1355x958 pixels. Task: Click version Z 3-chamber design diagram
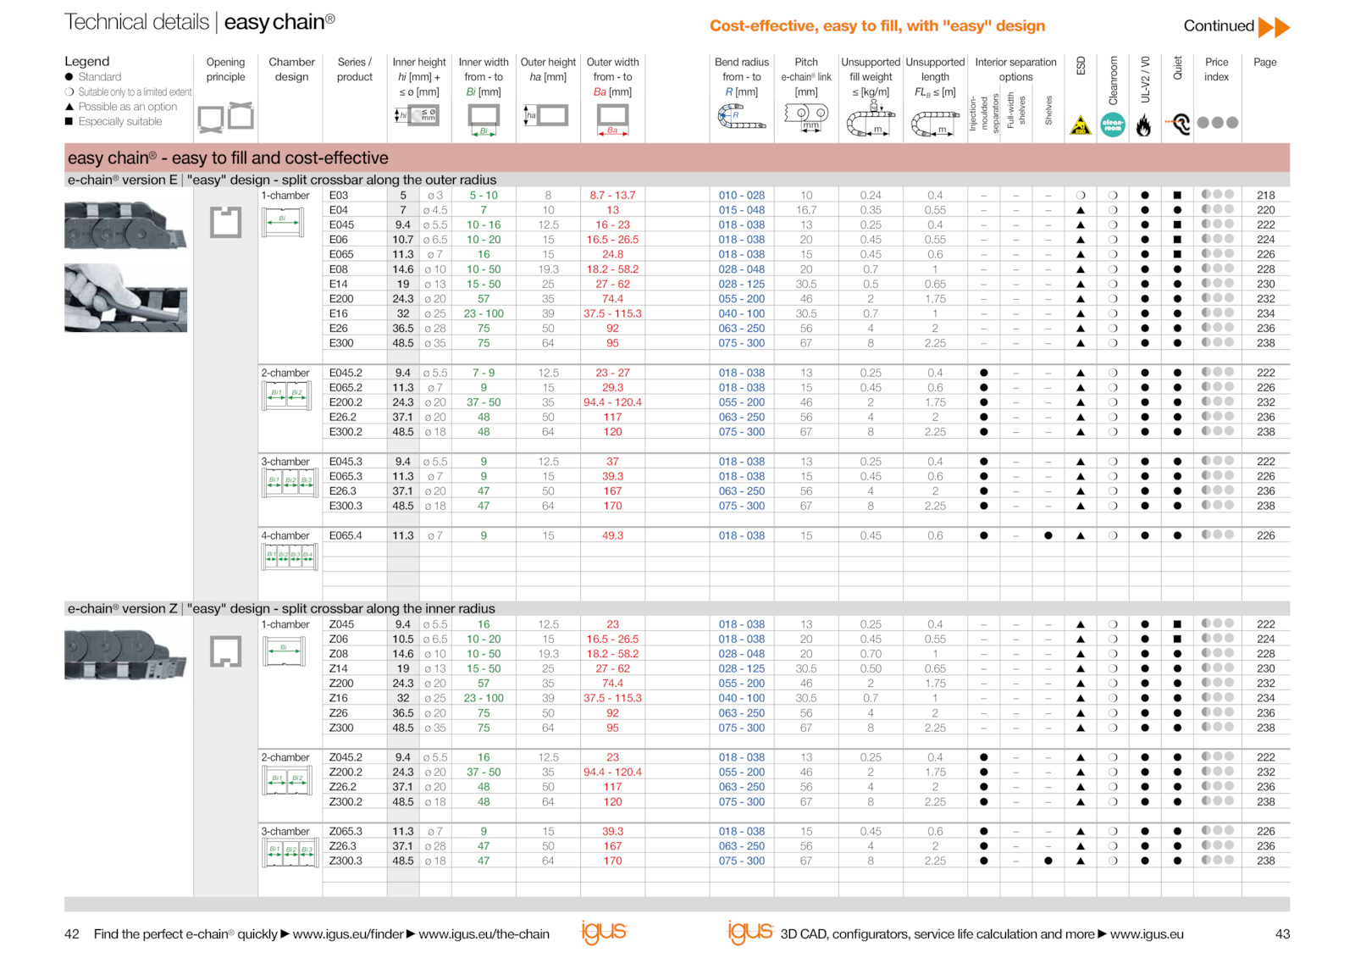coord(289,854)
